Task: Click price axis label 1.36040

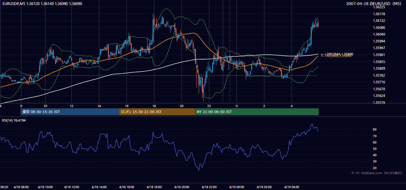Action: pos(379,34)
